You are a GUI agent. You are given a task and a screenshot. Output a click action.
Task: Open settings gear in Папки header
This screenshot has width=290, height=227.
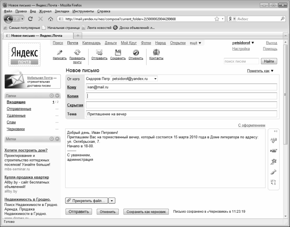tap(52, 95)
